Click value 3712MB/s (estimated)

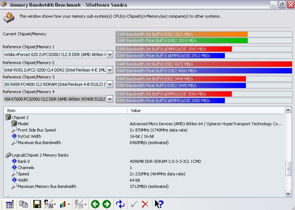149,186
